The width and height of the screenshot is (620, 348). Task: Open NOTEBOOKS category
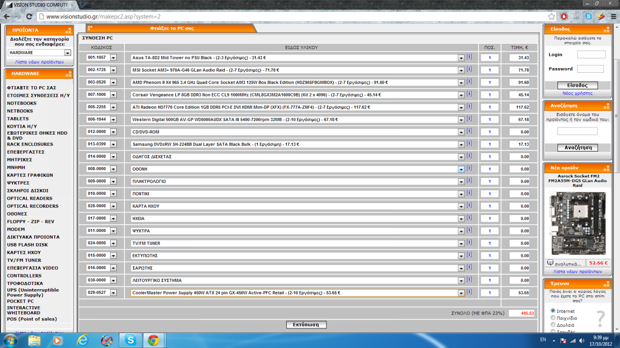(22, 103)
